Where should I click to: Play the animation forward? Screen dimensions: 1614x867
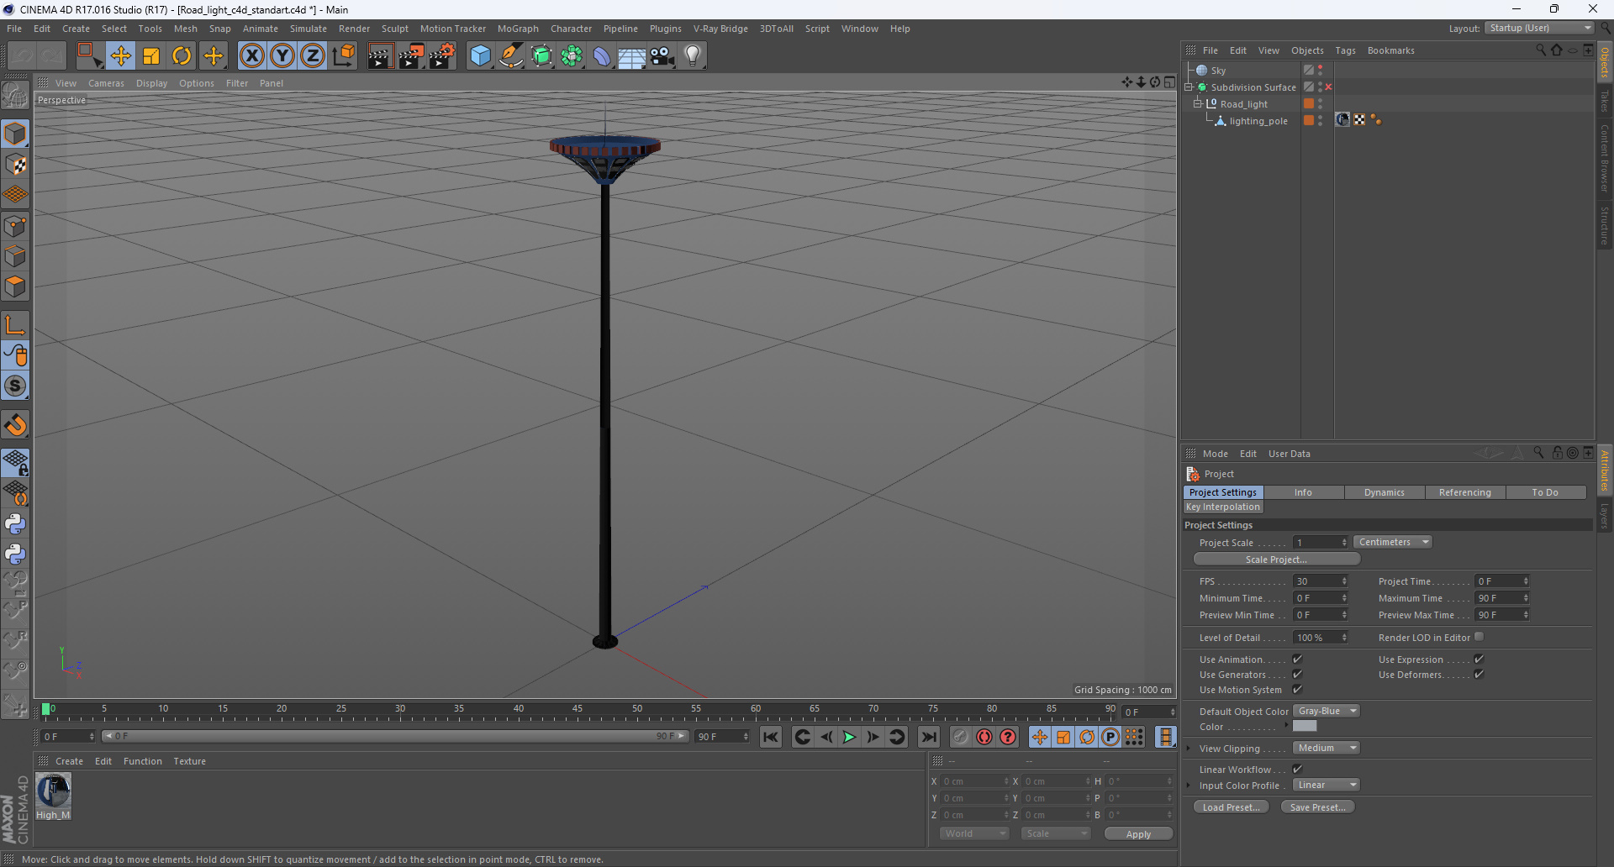click(849, 737)
